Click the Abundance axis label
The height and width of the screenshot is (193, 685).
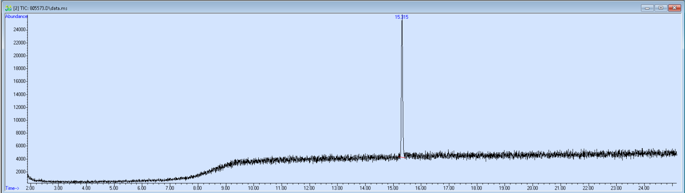[x=16, y=17]
